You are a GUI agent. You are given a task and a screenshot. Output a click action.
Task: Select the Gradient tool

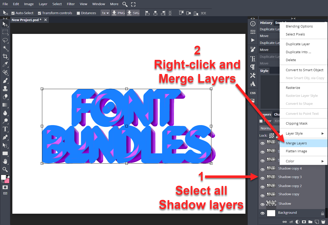click(5, 105)
